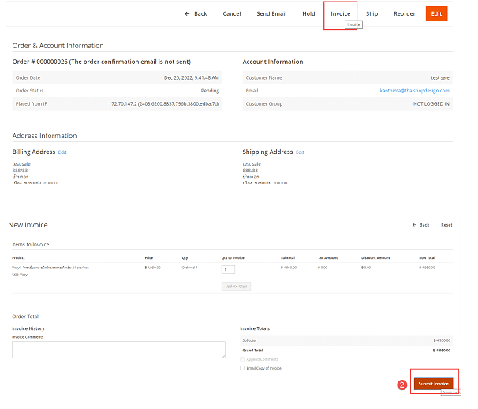The height and width of the screenshot is (409, 478).
Task: Click Back in New Invoice header
Action: 420,225
